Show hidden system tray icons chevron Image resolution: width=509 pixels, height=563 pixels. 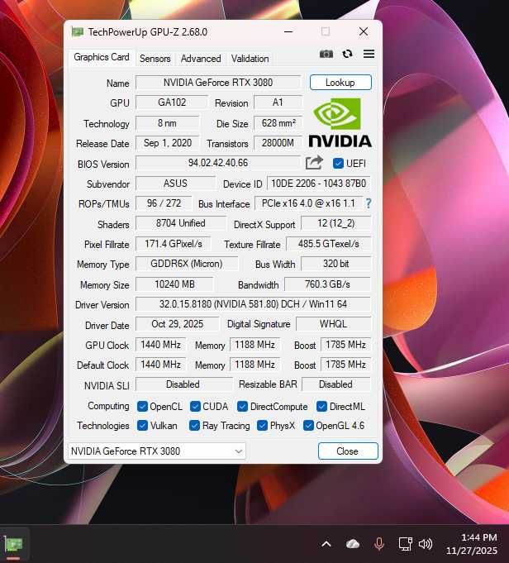326,544
